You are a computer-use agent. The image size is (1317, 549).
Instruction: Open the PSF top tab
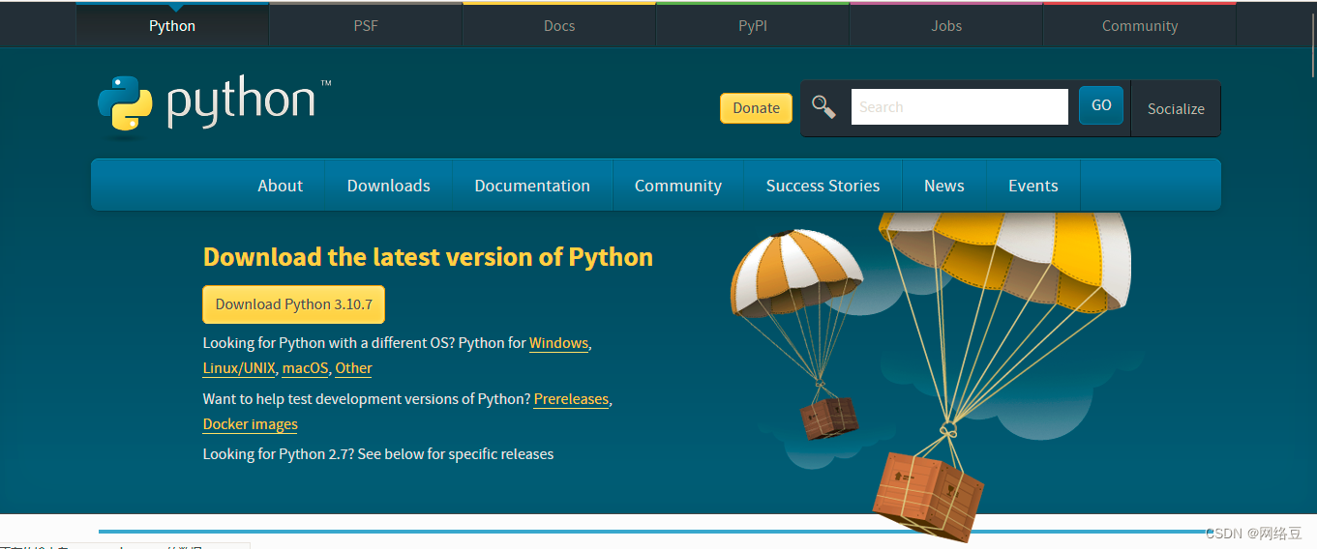[366, 26]
